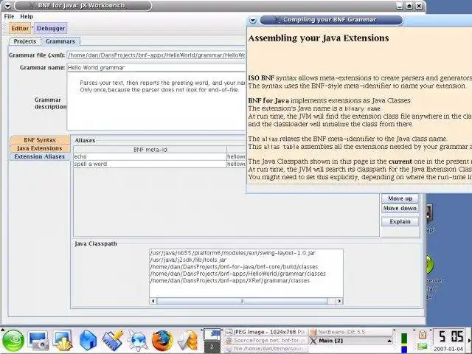Screen dimensions: 472x354
Task: Click the paintbrush panel launcher icon
Action: (113, 341)
